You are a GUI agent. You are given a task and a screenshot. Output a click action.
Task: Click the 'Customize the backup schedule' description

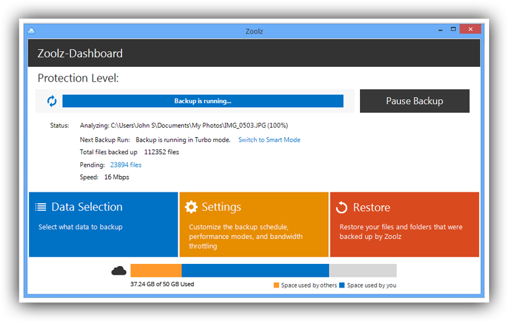[246, 236]
